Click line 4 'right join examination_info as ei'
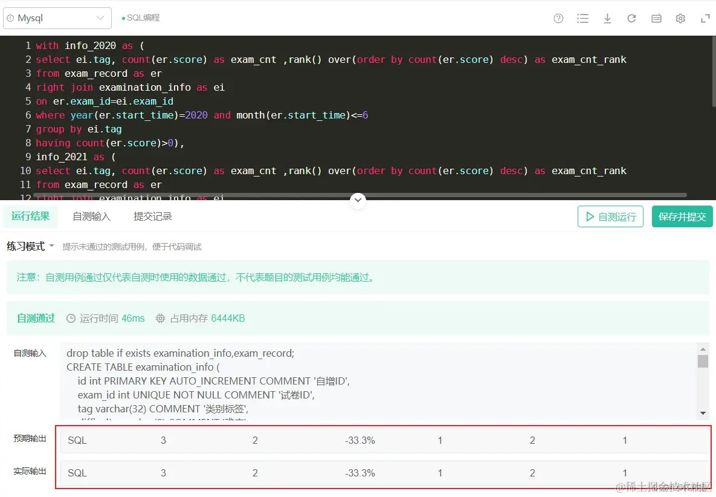The width and height of the screenshot is (716, 497). 130,87
